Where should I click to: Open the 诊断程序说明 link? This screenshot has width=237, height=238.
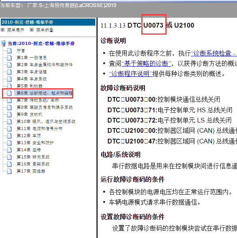131,74
